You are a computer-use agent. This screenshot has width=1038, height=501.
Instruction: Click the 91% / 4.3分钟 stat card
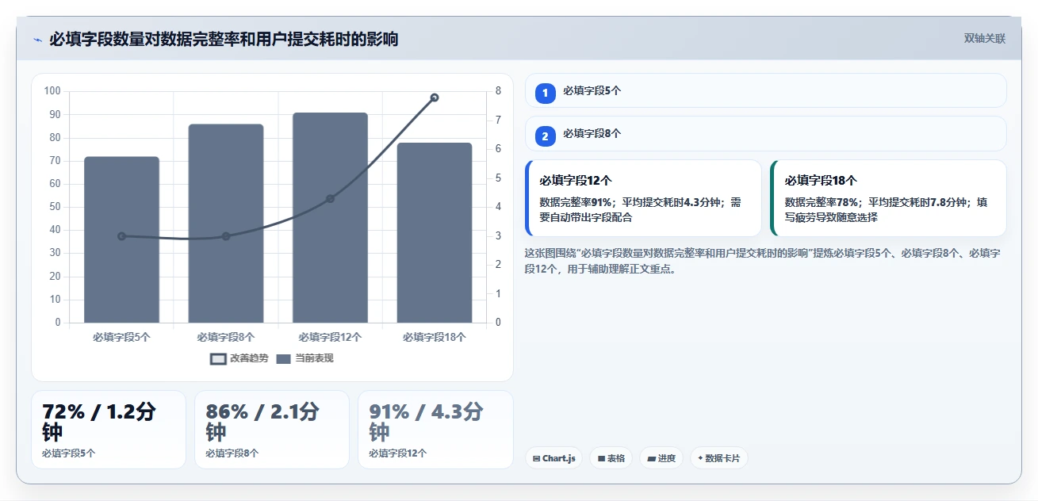[435, 430]
